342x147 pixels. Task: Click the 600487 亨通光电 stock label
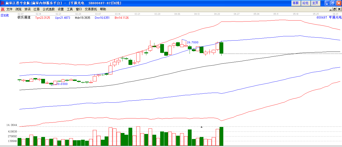point(329,18)
